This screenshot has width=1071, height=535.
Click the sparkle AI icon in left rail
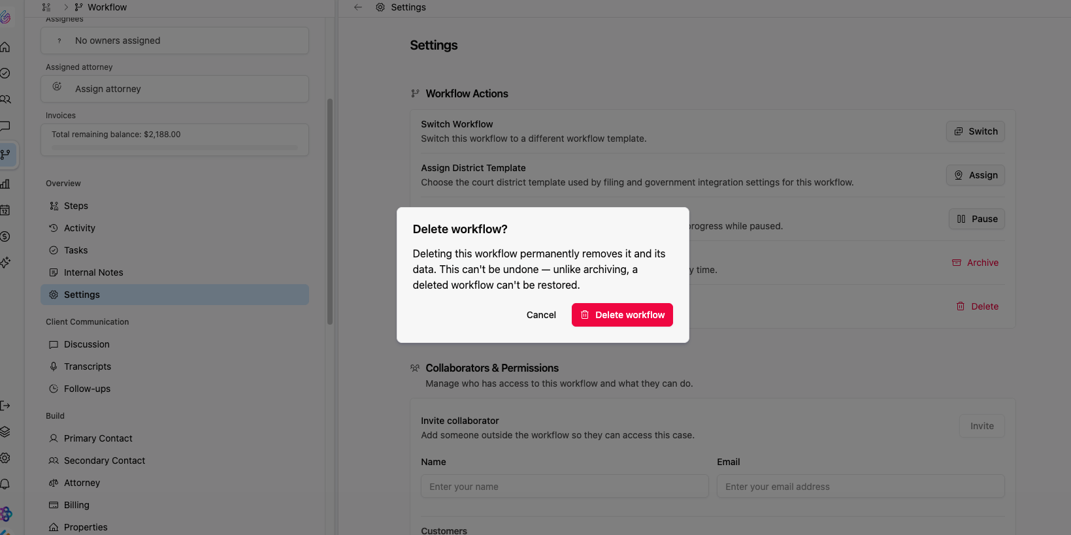[x=5, y=262]
